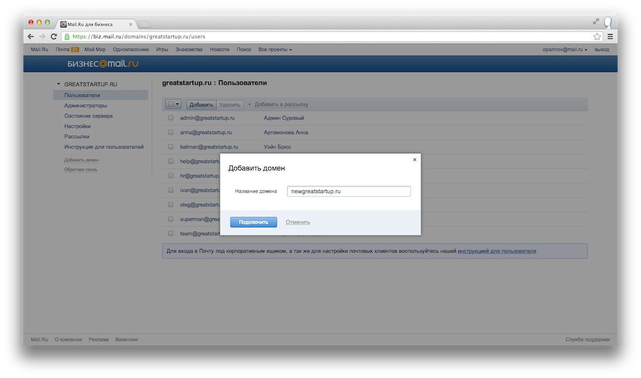This screenshot has width=641, height=378.
Task: Tick checkbox for help@ user row
Action: 171,161
